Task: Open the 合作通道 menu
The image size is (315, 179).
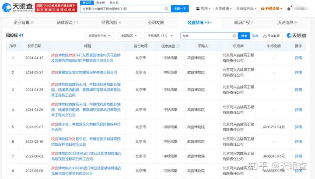Action: pyautogui.click(x=223, y=9)
